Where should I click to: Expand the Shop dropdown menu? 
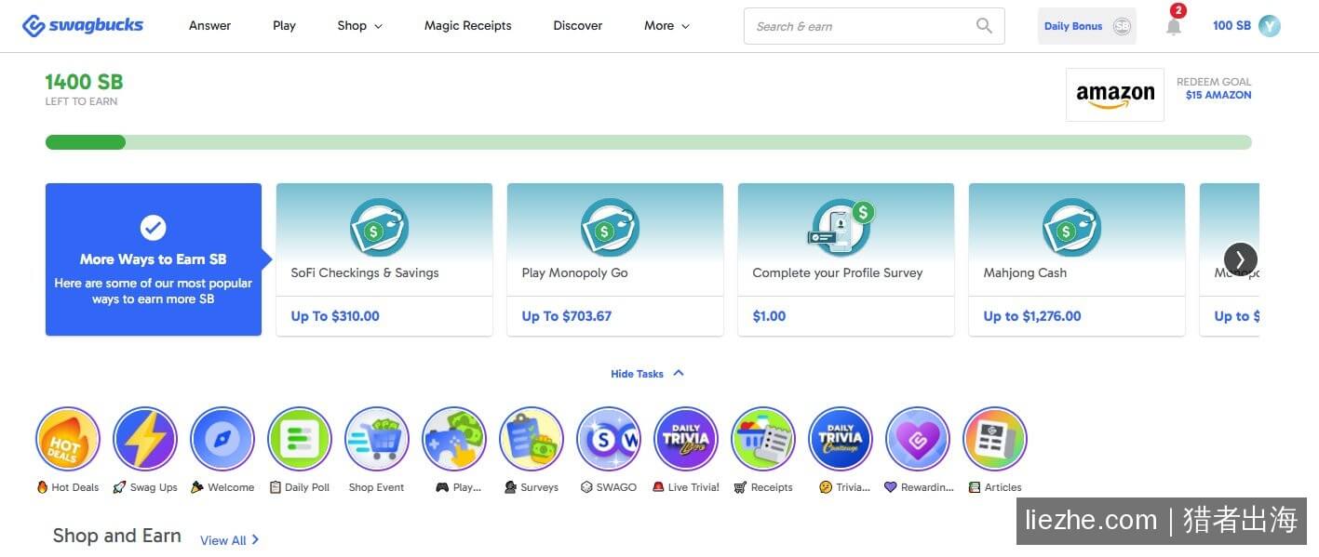point(359,26)
